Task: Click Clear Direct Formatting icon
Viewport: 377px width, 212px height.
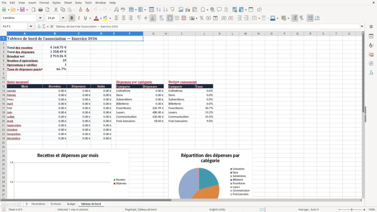Action: (x=88, y=10)
